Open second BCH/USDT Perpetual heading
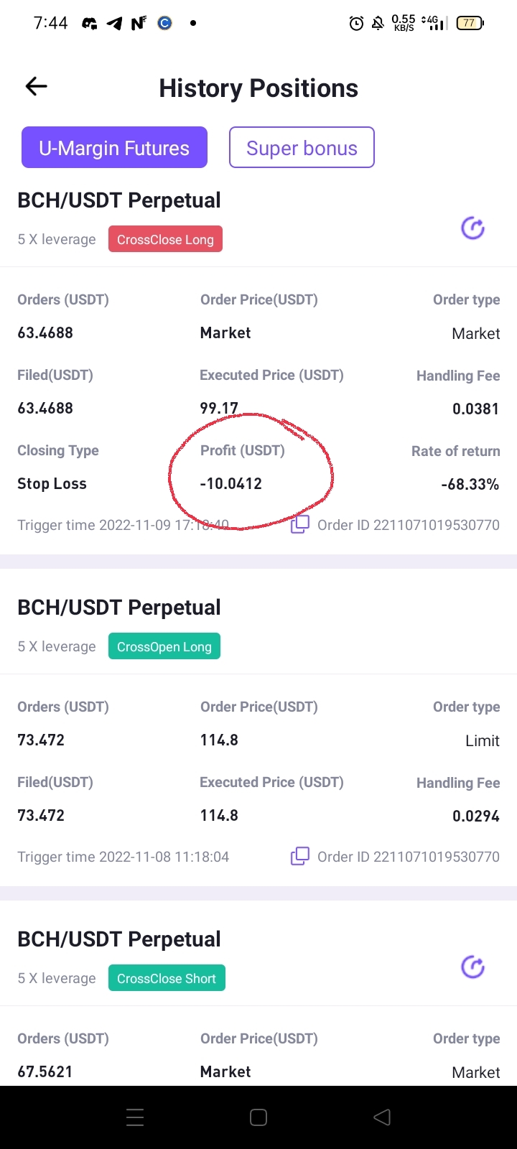 (119, 608)
